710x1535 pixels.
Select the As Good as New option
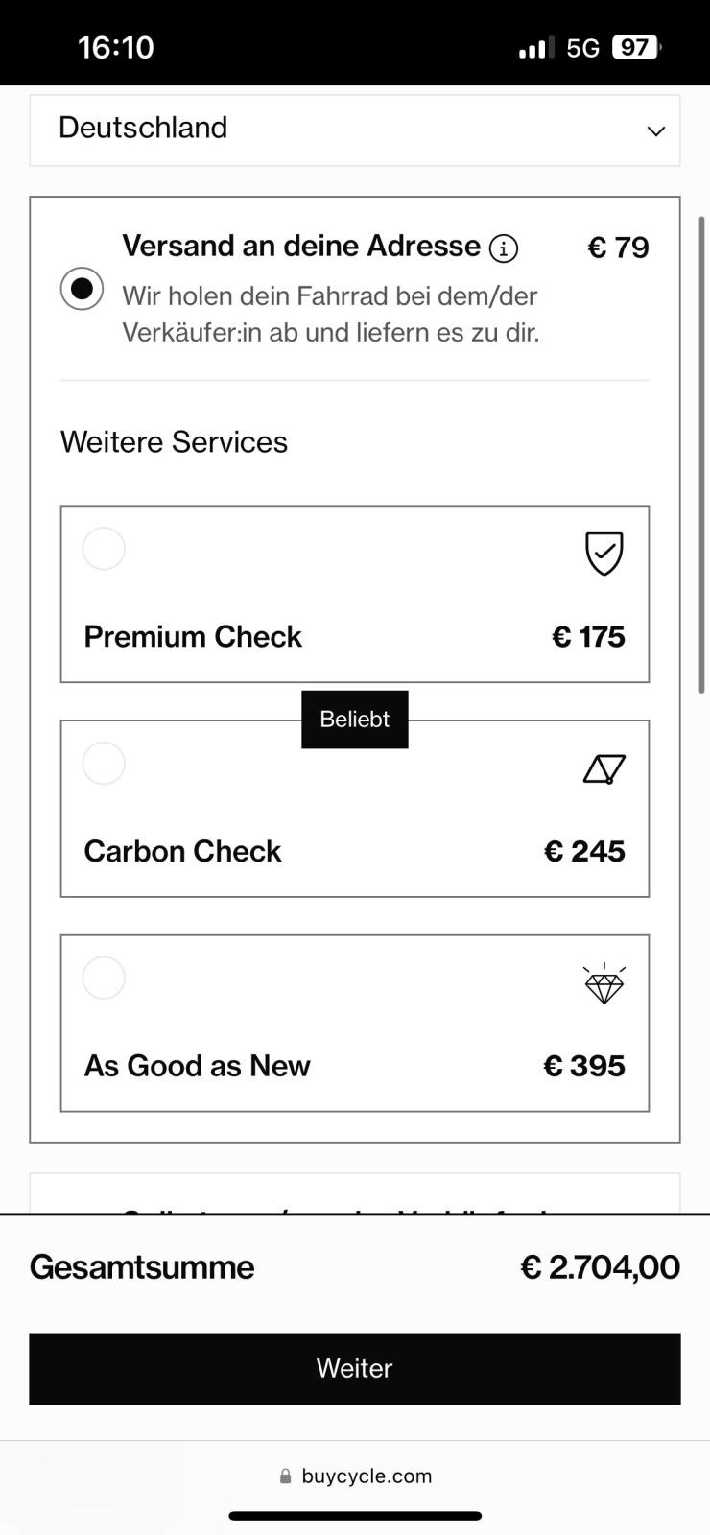(104, 979)
